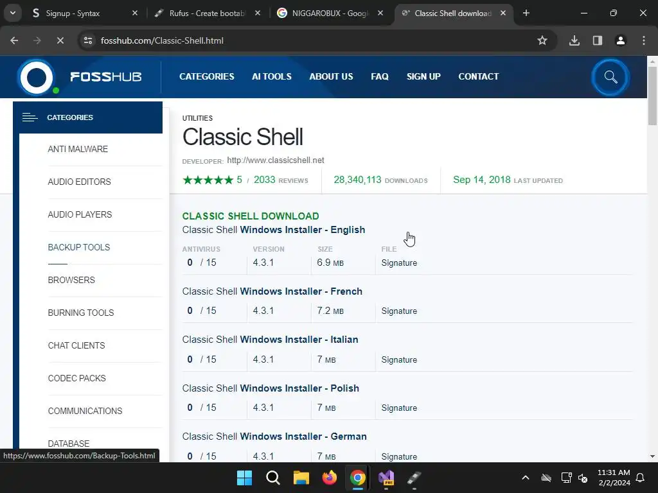658x493 pixels.
Task: Open Chrome profile avatar icon
Action: (621, 40)
